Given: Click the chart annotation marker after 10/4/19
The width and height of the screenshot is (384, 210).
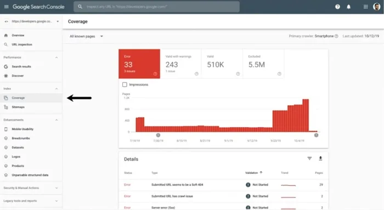Looking at the screenshot, I should [316, 135].
